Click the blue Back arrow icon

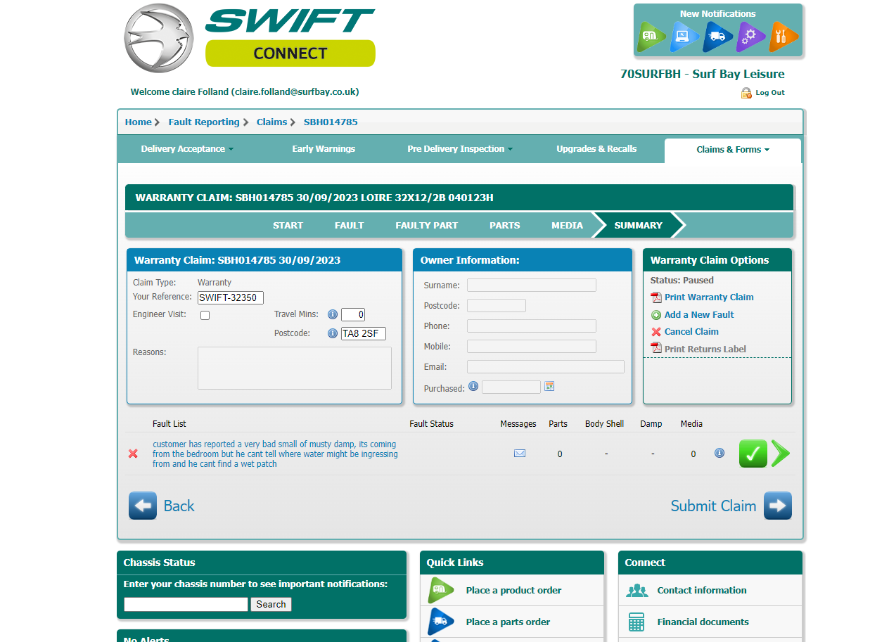click(x=143, y=506)
